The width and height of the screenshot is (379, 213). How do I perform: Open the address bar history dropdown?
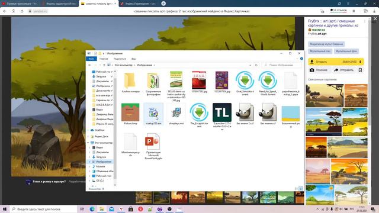pos(250,65)
